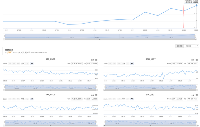This screenshot has height=127, width=200.
Task: Select YTD zoom on TRX_USDT chart
Action: 23,99
